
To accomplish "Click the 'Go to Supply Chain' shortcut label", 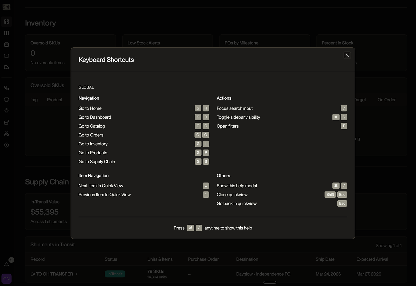I will (x=97, y=162).
